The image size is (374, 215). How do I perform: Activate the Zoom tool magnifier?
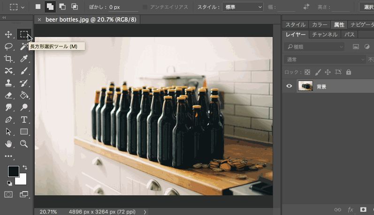[24, 143]
